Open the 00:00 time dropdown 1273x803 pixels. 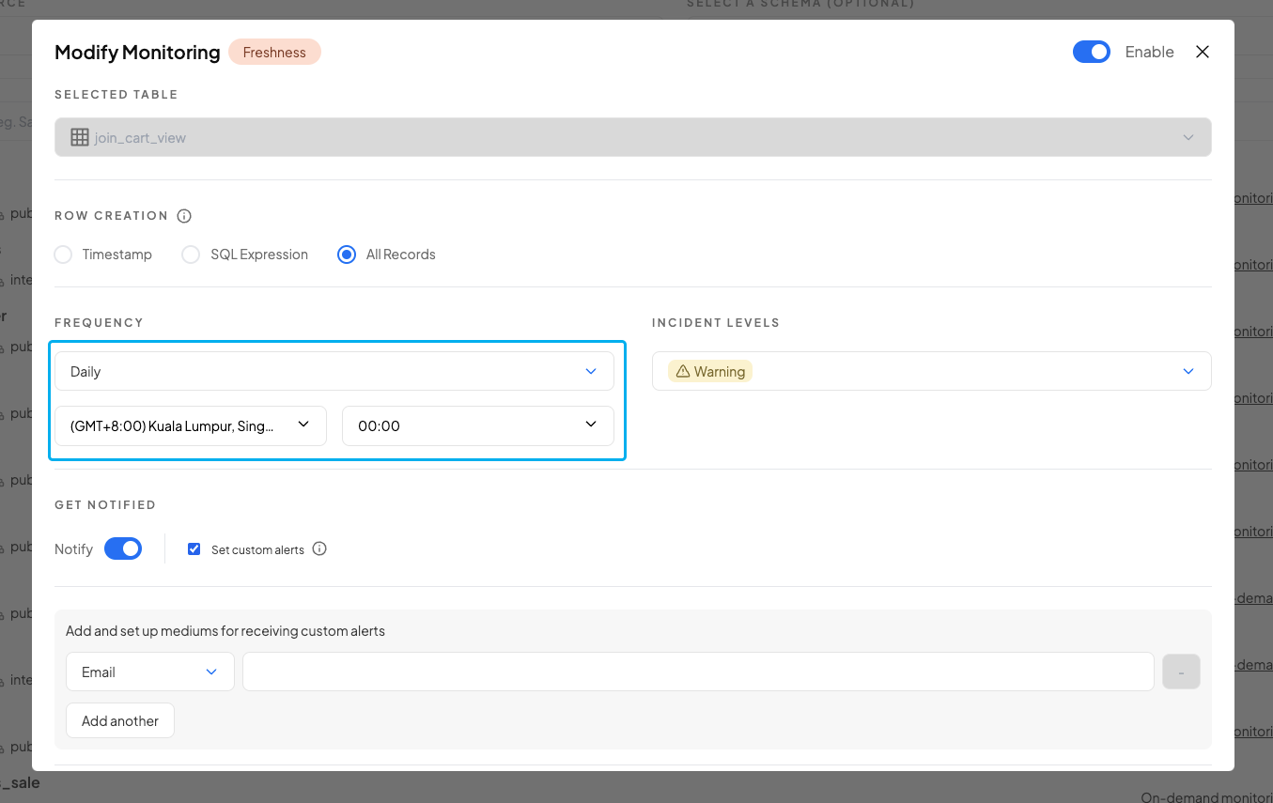tap(477, 426)
